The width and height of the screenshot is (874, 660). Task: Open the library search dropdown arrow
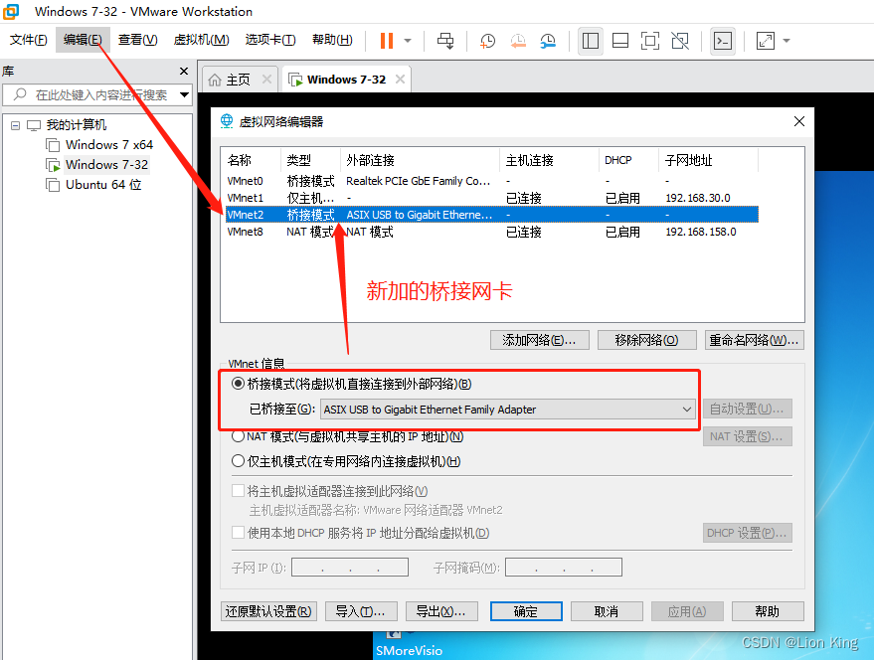pyautogui.click(x=184, y=94)
